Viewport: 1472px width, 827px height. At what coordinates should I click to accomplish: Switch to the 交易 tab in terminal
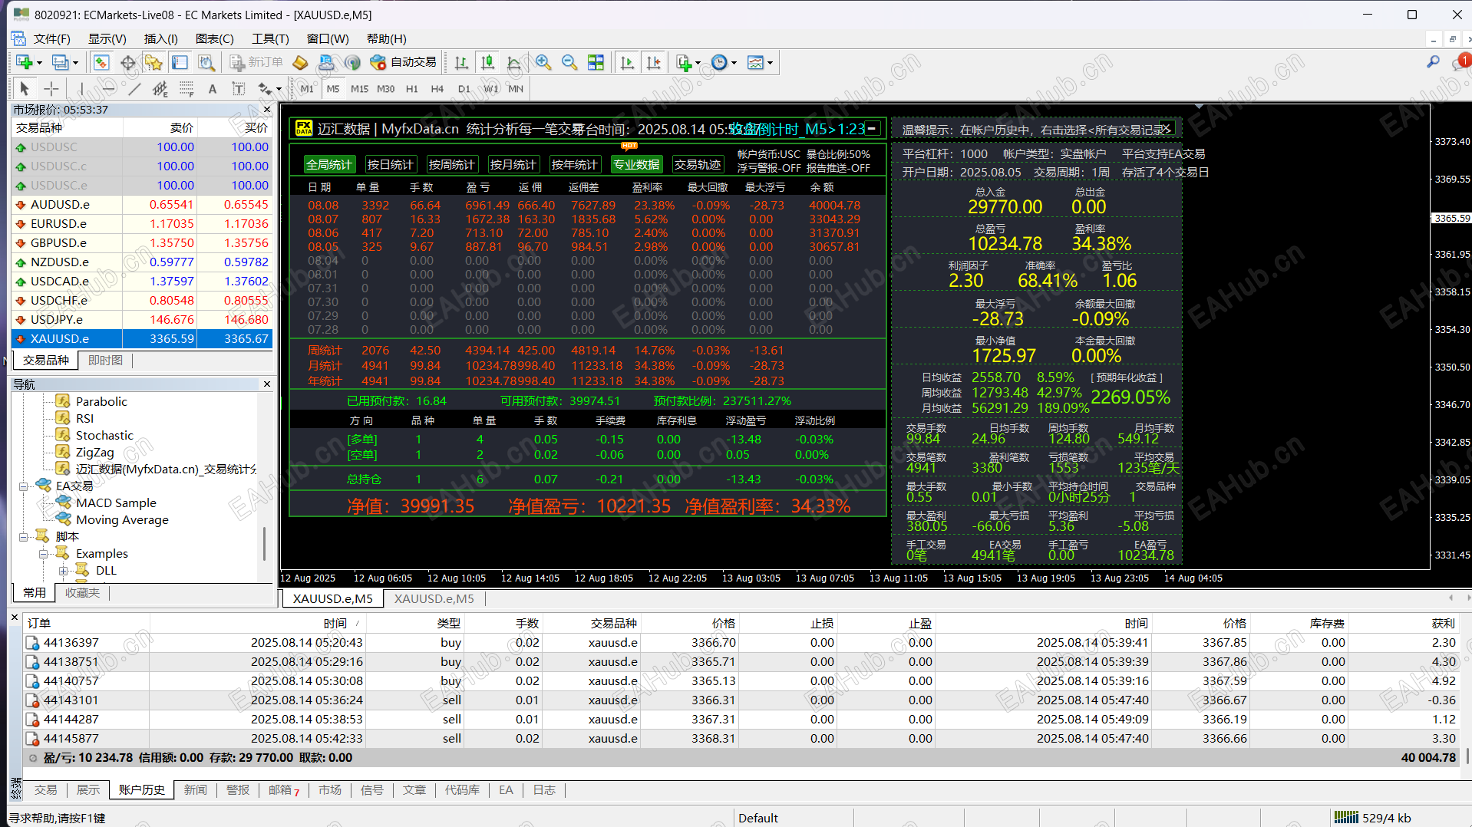click(x=45, y=789)
